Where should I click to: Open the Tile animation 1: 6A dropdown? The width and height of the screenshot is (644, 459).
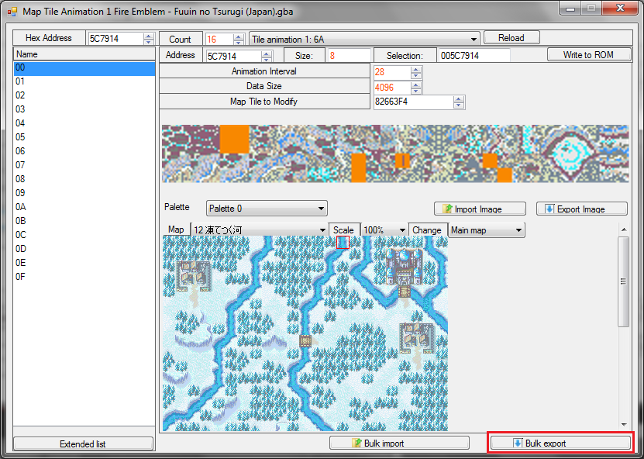pyautogui.click(x=364, y=39)
